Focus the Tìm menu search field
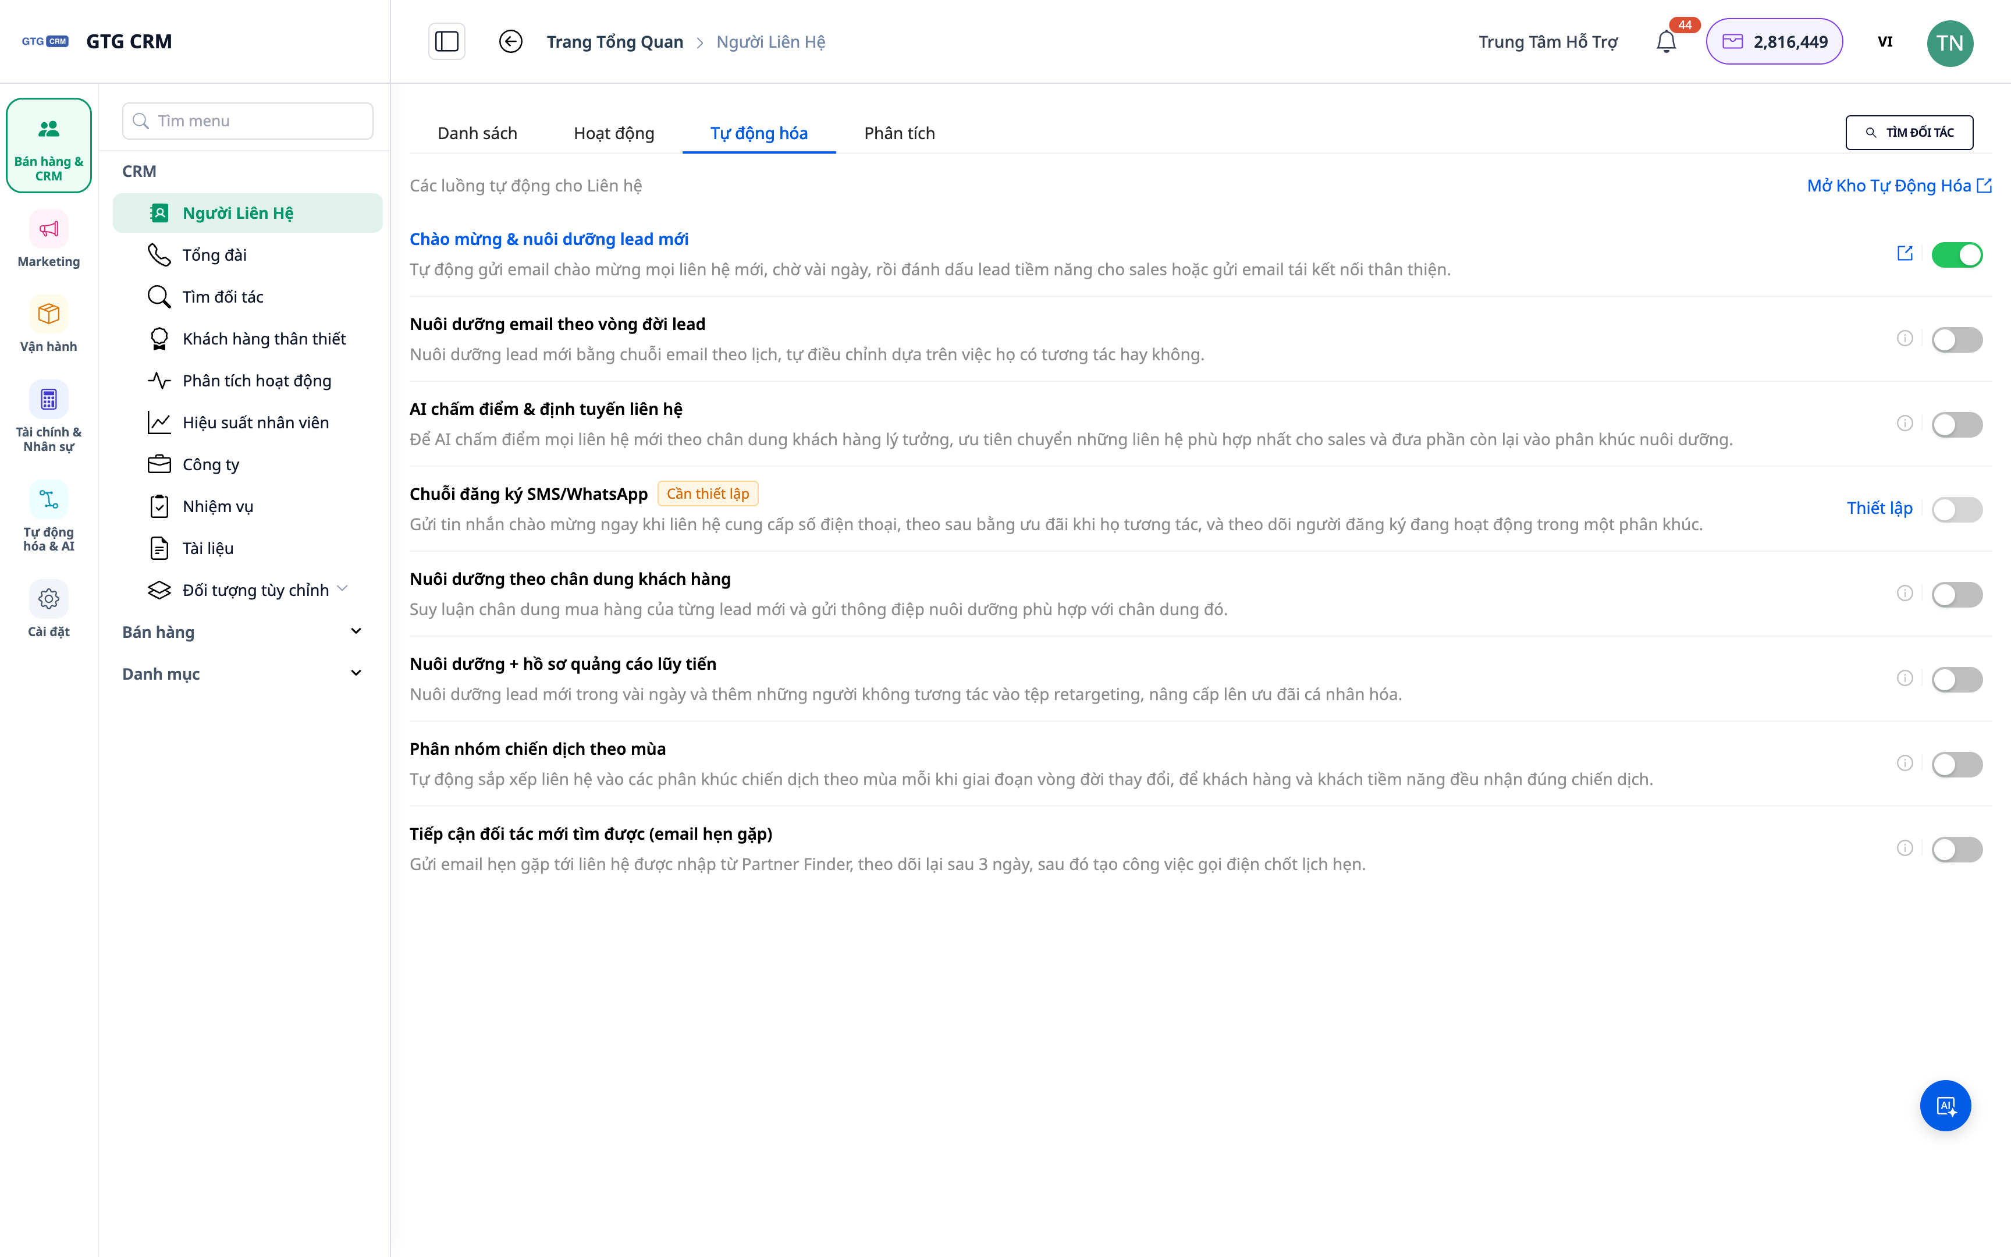2011x1257 pixels. (248, 120)
